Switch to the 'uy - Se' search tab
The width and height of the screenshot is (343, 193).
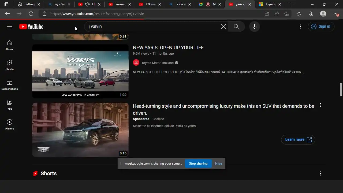click(59, 4)
